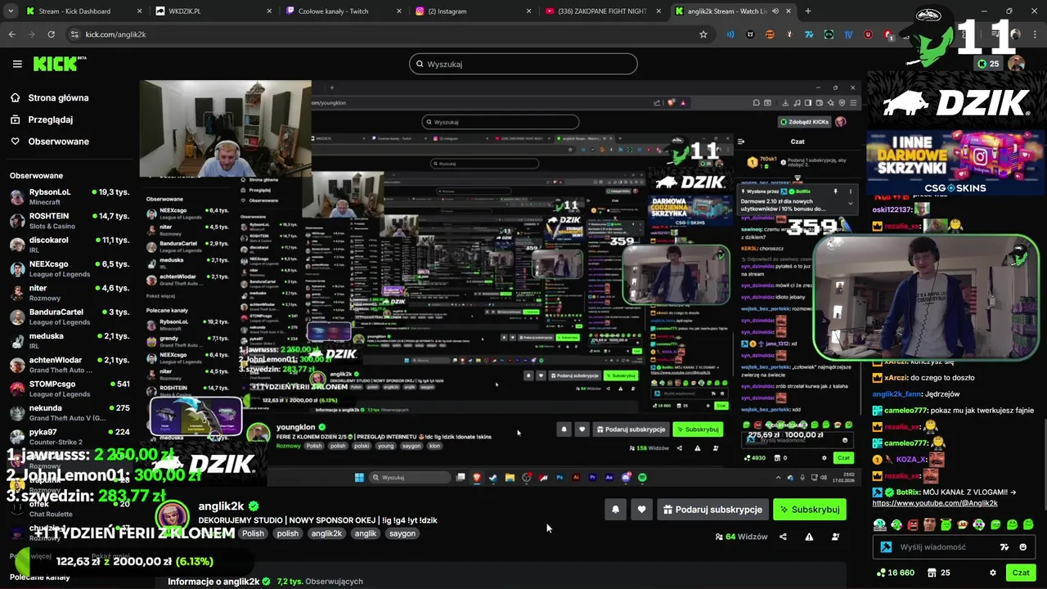Reload the kick.com page
Screen dimensions: 1047x589
click(51, 34)
